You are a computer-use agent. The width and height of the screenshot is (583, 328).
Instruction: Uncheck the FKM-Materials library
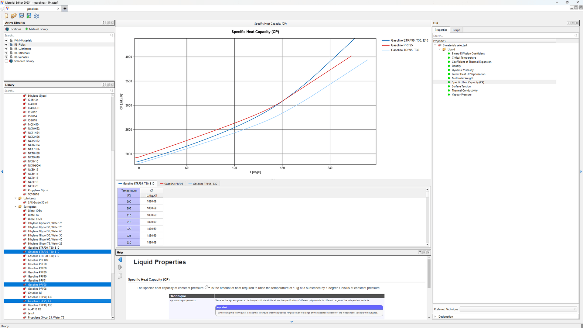pos(6,40)
